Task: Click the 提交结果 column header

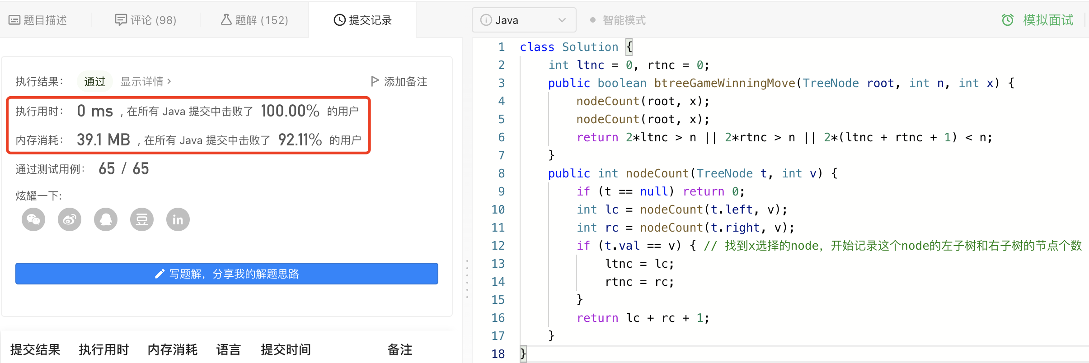Action: [35, 350]
